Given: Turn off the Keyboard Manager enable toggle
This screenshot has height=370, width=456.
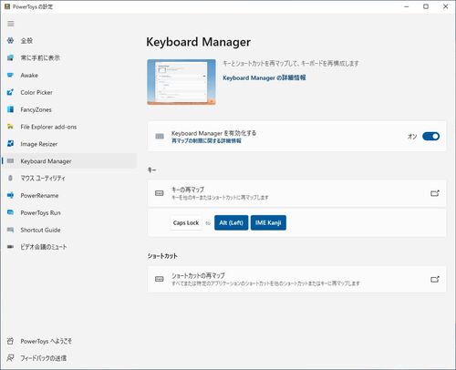Looking at the screenshot, I should (x=430, y=137).
